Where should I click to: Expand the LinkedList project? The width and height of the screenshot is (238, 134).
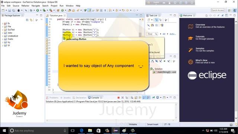coord(3,36)
